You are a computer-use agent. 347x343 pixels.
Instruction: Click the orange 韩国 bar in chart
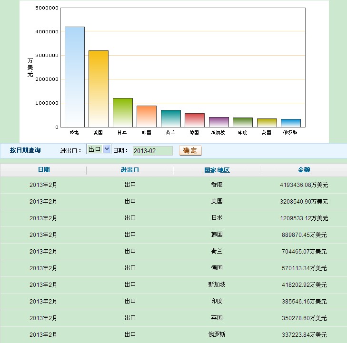pos(147,117)
